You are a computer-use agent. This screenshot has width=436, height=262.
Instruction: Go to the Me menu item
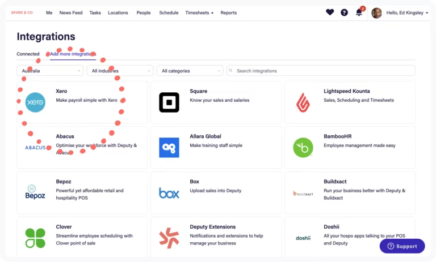coord(49,13)
